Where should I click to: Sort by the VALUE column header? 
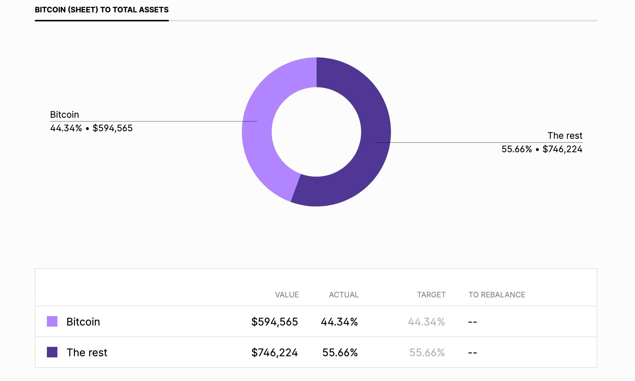click(x=287, y=295)
